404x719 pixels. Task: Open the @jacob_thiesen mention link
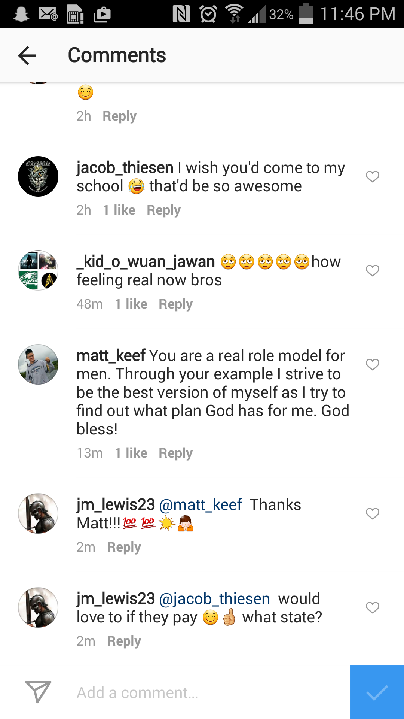click(214, 599)
